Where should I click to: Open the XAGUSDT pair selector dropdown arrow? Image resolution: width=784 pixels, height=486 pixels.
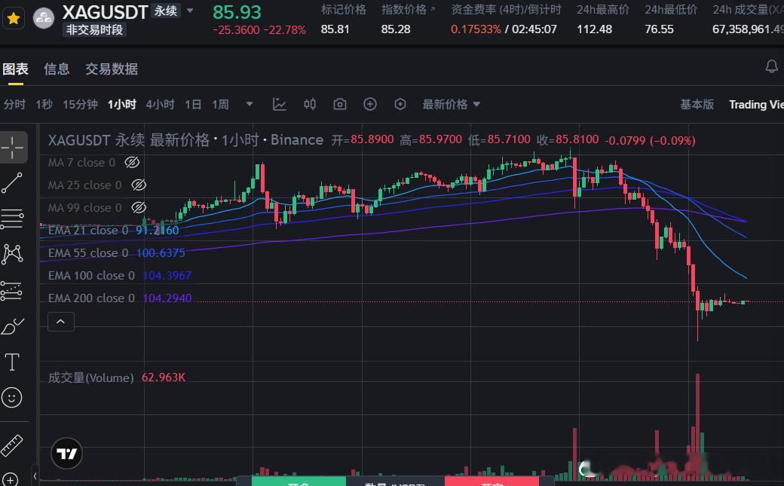pos(190,11)
